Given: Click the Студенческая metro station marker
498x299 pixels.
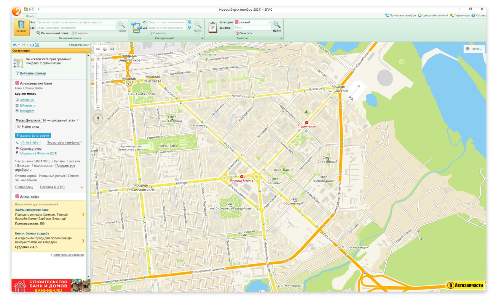Looking at the screenshot, I should pyautogui.click(x=307, y=122).
